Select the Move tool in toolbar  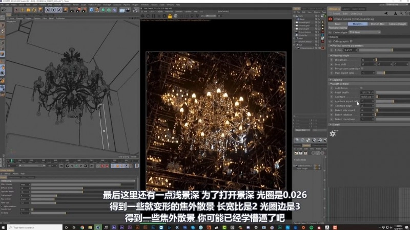22,10
